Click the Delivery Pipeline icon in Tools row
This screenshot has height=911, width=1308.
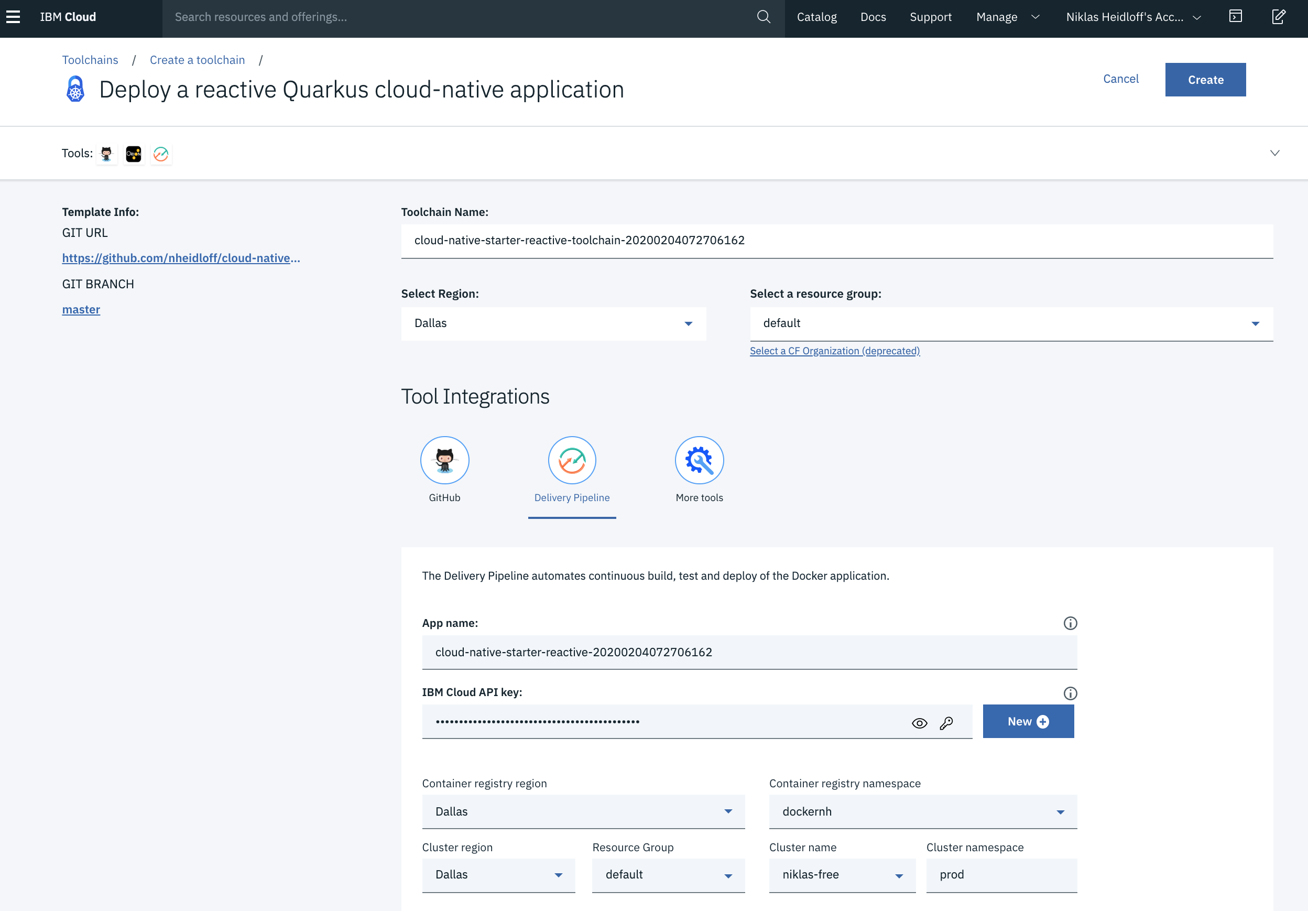click(x=161, y=154)
